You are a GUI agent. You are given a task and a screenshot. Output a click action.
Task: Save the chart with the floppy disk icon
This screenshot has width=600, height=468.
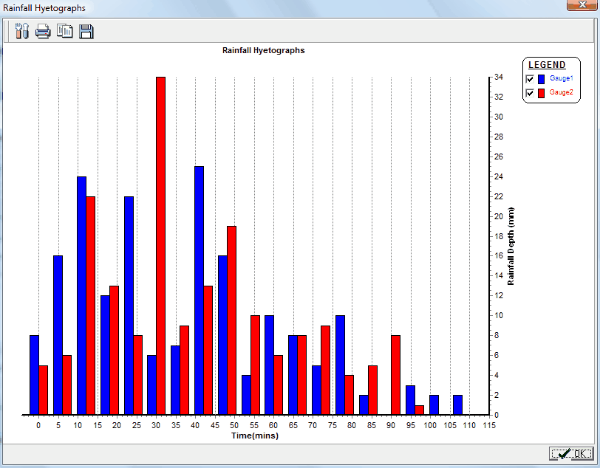point(86,31)
